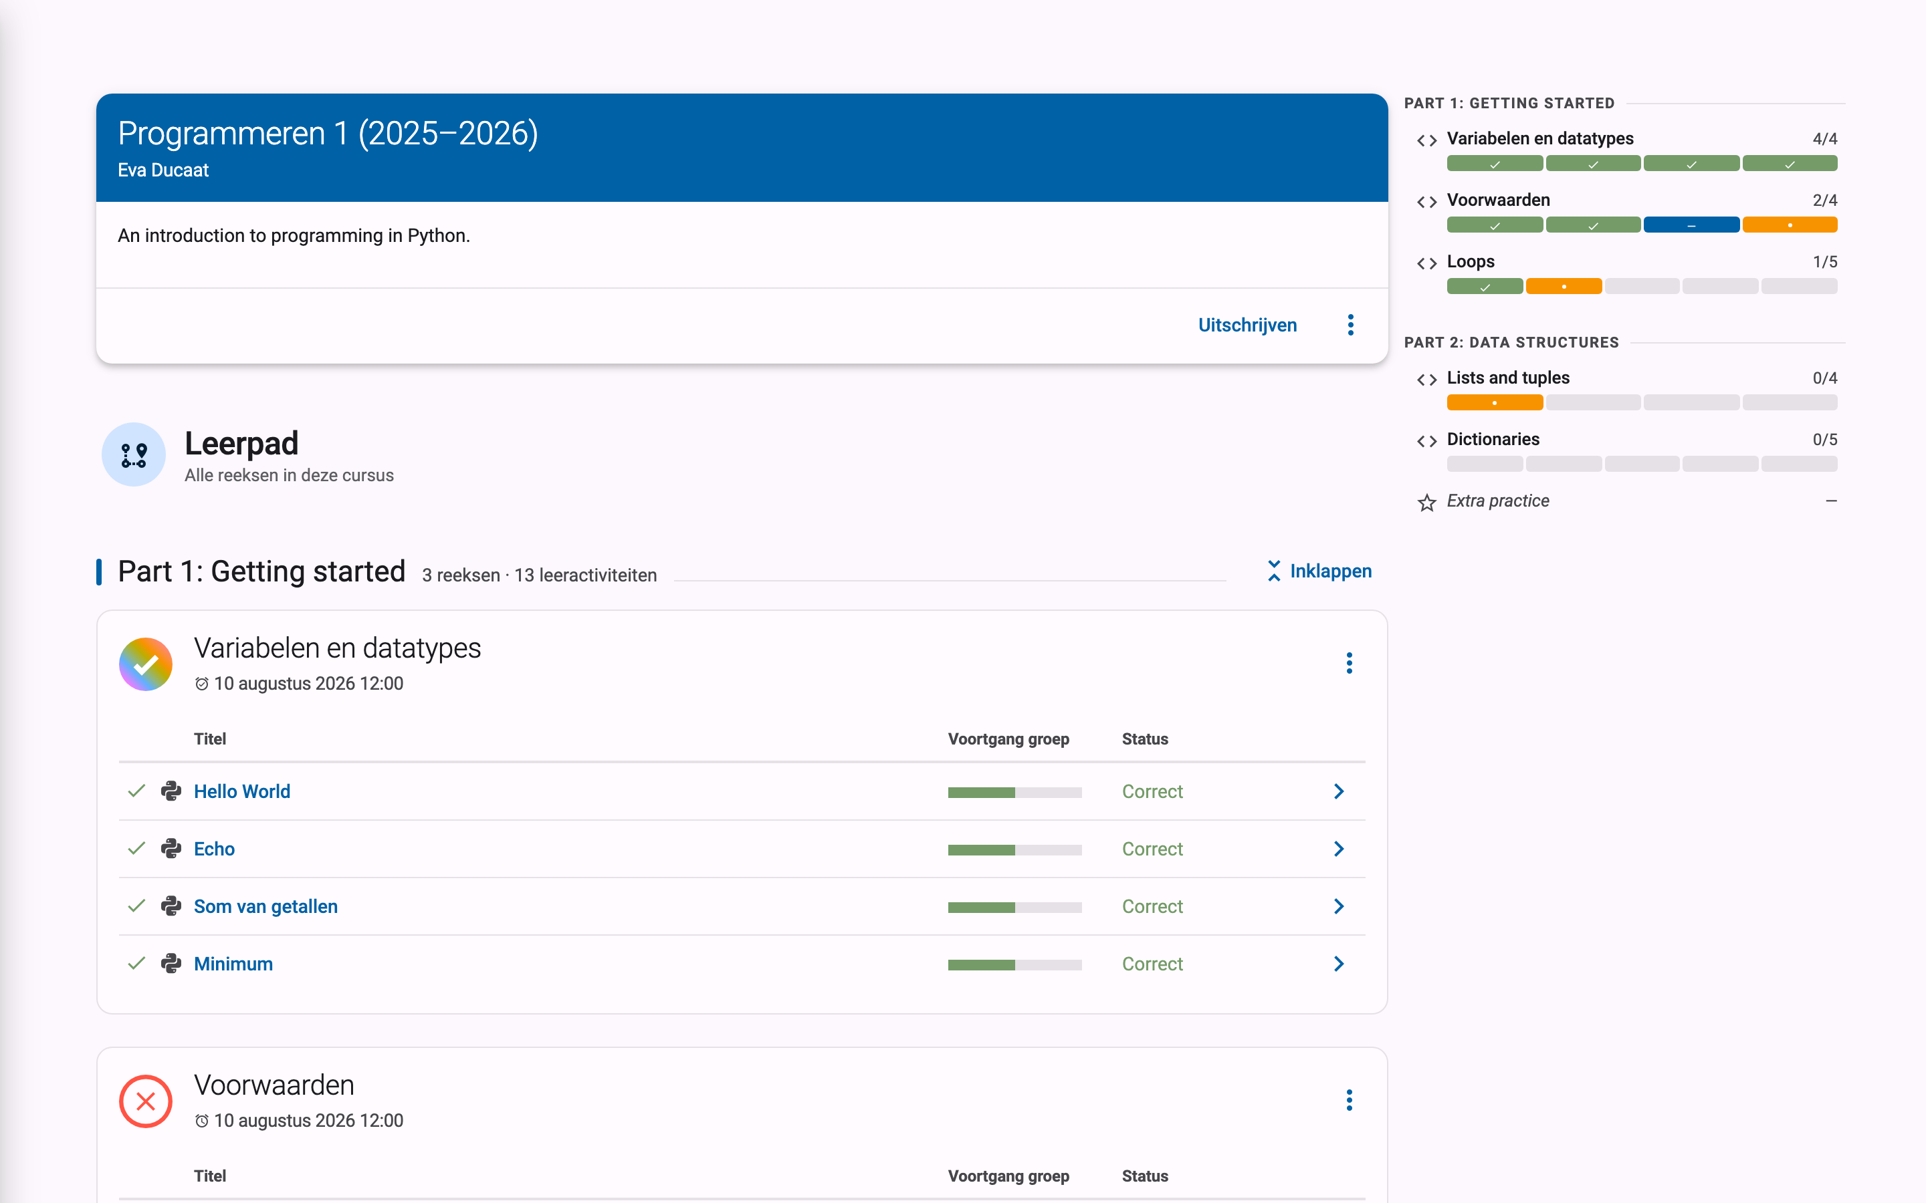Click the group progress bar for Som van getallen
This screenshot has width=1926, height=1203.
point(1014,907)
